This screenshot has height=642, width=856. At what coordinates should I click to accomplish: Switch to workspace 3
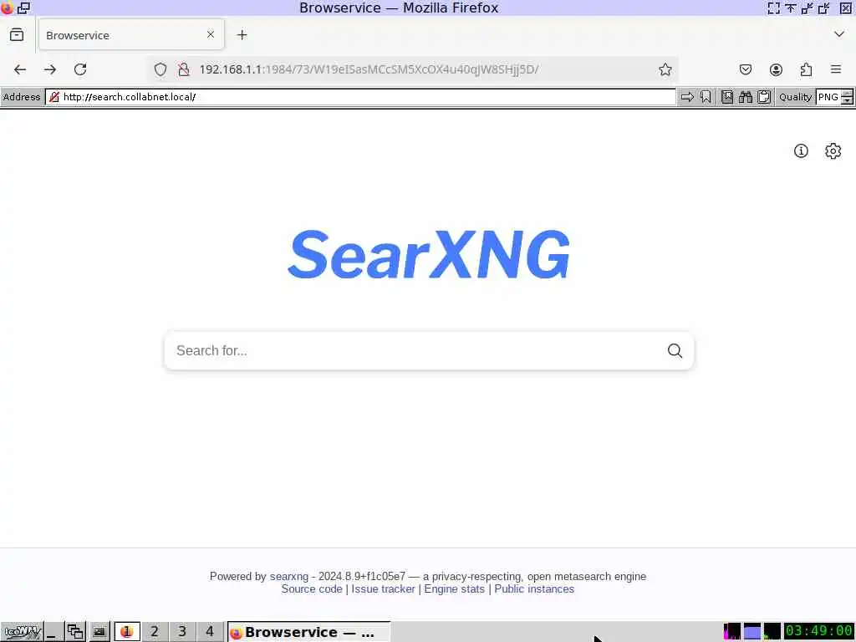point(182,632)
